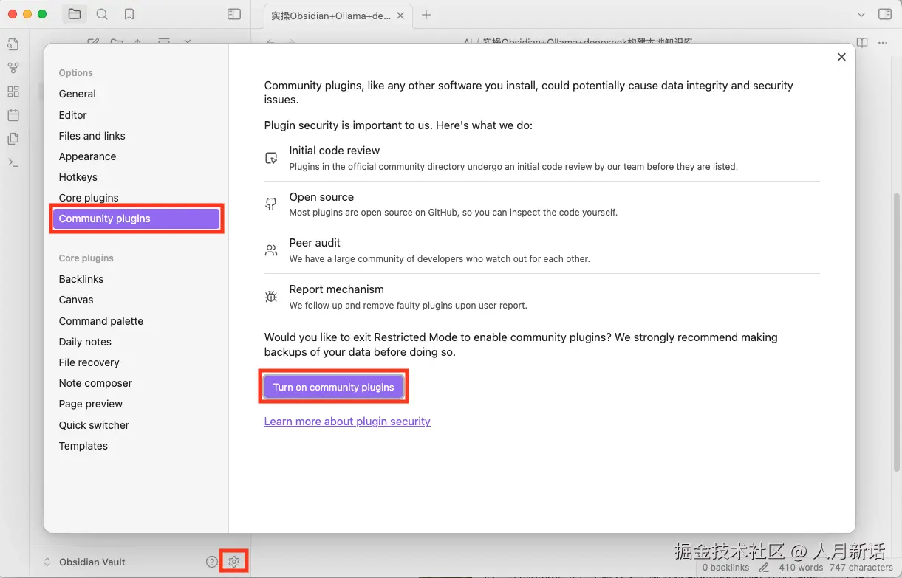Viewport: 902px width, 578px height.
Task: Select the open Obsidian+Ollama note tab
Action: [x=330, y=13]
